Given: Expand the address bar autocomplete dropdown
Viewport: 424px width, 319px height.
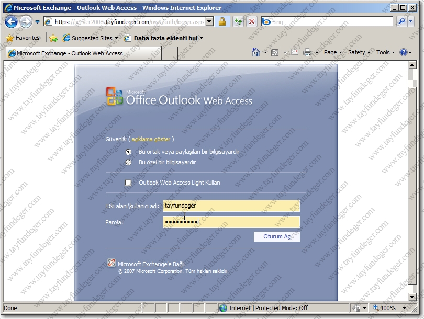Looking at the screenshot, I should tap(209, 22).
